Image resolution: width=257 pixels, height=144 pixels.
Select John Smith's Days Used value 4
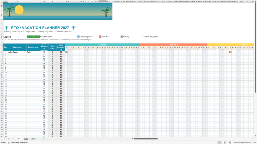click(52, 52)
